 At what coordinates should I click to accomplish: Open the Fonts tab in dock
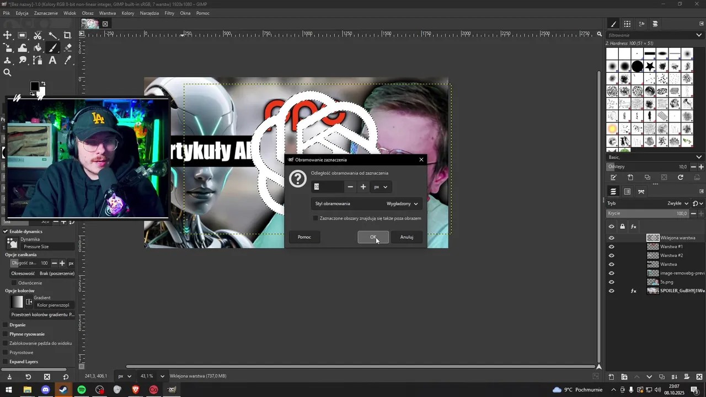[641, 24]
